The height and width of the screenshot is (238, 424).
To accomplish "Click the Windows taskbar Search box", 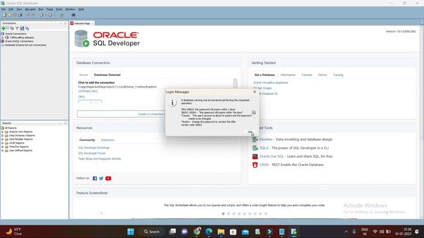I will [x=152, y=231].
